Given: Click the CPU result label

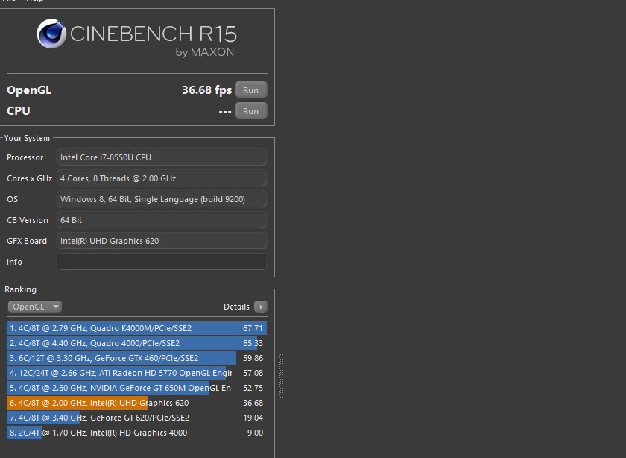Looking at the screenshot, I should click(x=19, y=110).
